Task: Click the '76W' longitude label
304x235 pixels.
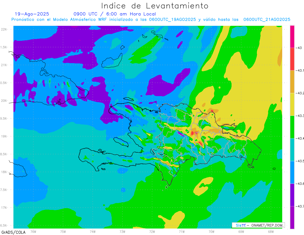Action: pos(33,231)
